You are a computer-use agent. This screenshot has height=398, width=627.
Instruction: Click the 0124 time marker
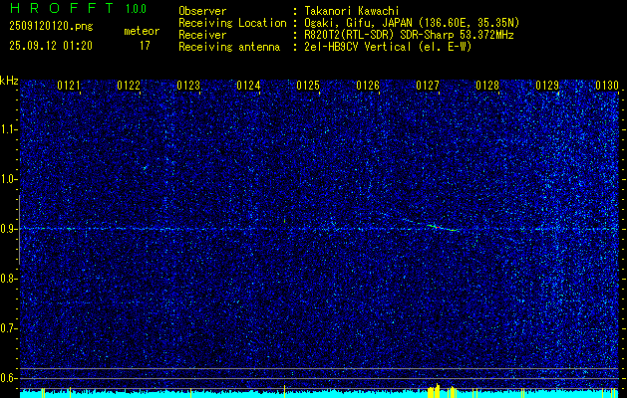(248, 86)
